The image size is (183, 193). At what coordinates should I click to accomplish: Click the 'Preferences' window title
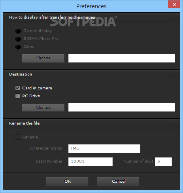point(91,6)
